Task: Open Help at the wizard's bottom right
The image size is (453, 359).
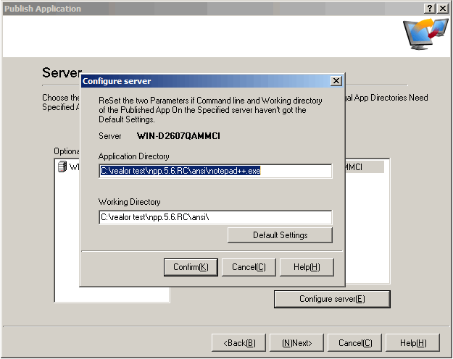Action: [x=413, y=342]
